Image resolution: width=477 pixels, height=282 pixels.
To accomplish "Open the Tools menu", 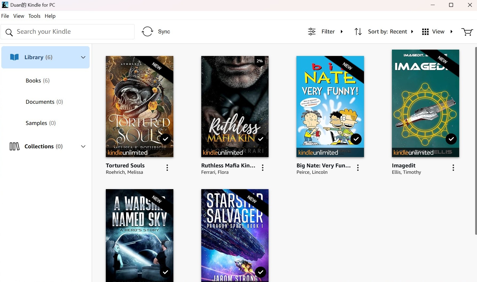I will 34,16.
